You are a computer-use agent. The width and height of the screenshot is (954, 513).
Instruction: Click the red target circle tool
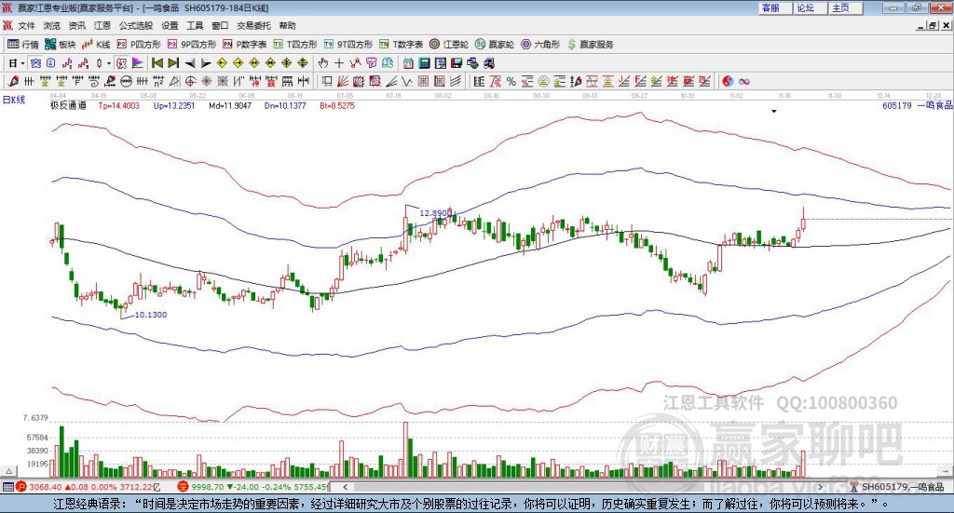click(x=190, y=81)
